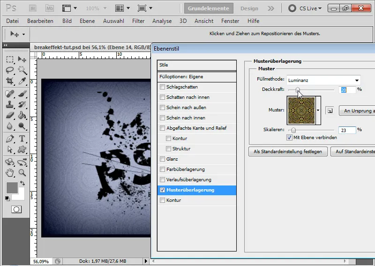The height and width of the screenshot is (266, 375).
Task: Select the Type tool
Action: click(22, 139)
